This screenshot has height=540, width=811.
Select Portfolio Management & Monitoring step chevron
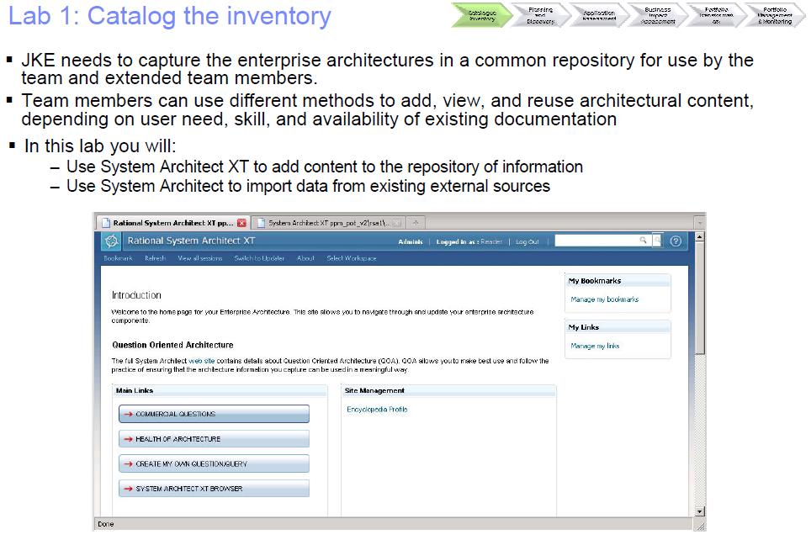[x=774, y=15]
